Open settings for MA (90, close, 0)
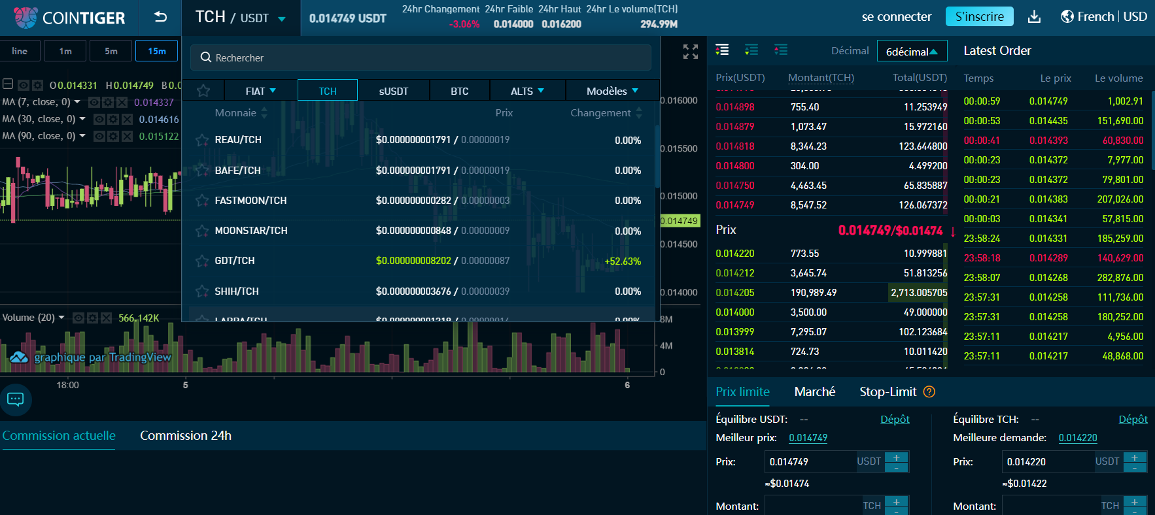Image resolution: width=1155 pixels, height=515 pixels. 113,136
